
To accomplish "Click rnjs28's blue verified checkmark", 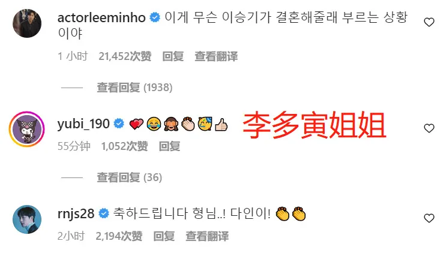I will pos(104,213).
